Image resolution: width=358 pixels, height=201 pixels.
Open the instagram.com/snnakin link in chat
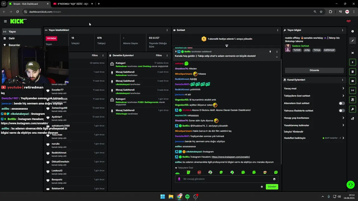coord(231,157)
